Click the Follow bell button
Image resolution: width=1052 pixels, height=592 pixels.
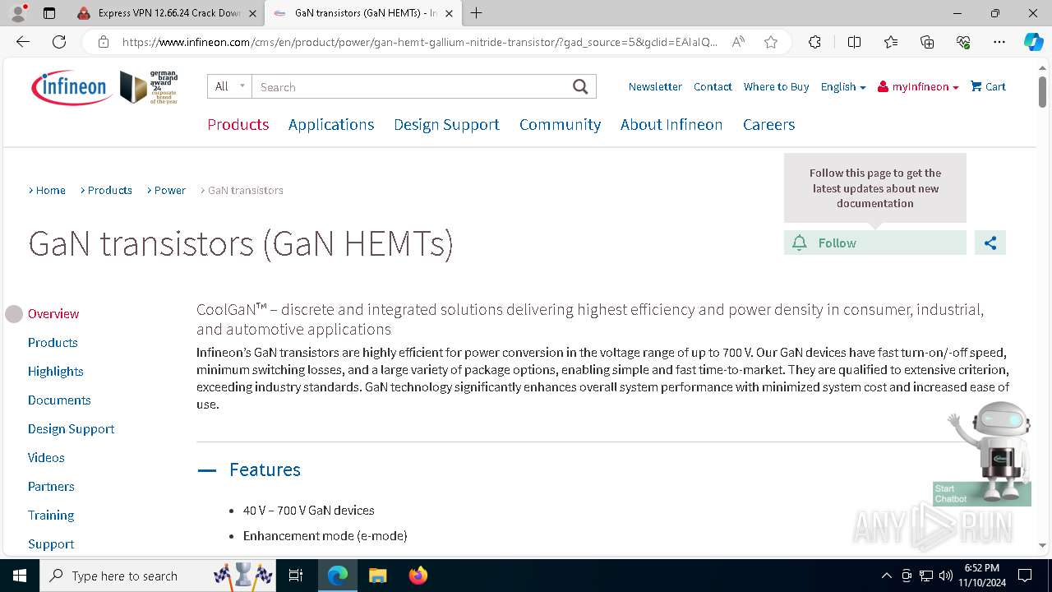874,243
